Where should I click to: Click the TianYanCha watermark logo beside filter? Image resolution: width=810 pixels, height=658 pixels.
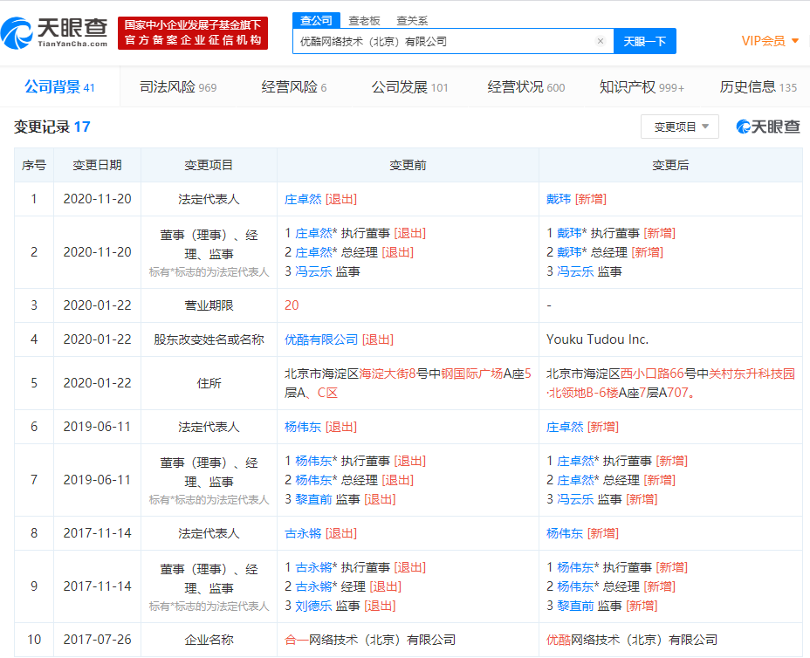coord(768,127)
